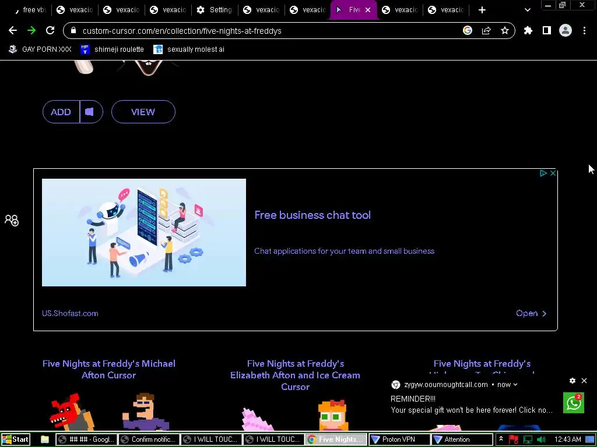
Task: Open the shimeji roulette bookmark
Action: coord(113,49)
